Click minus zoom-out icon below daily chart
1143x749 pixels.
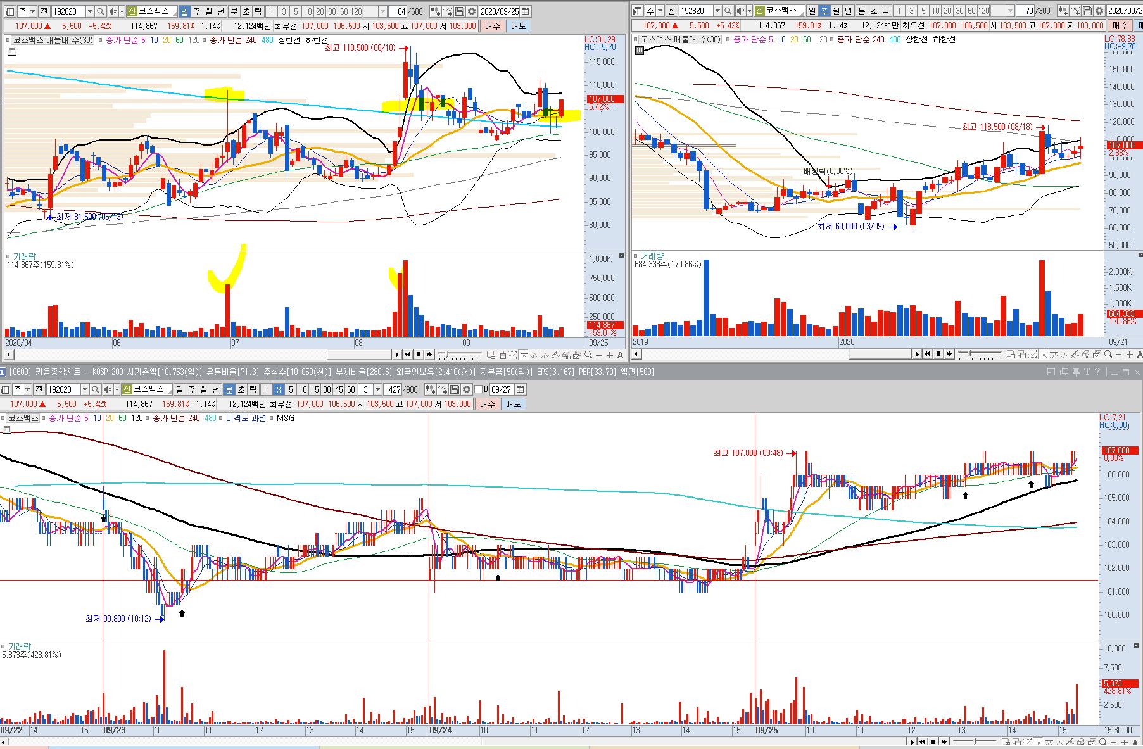coord(598,355)
